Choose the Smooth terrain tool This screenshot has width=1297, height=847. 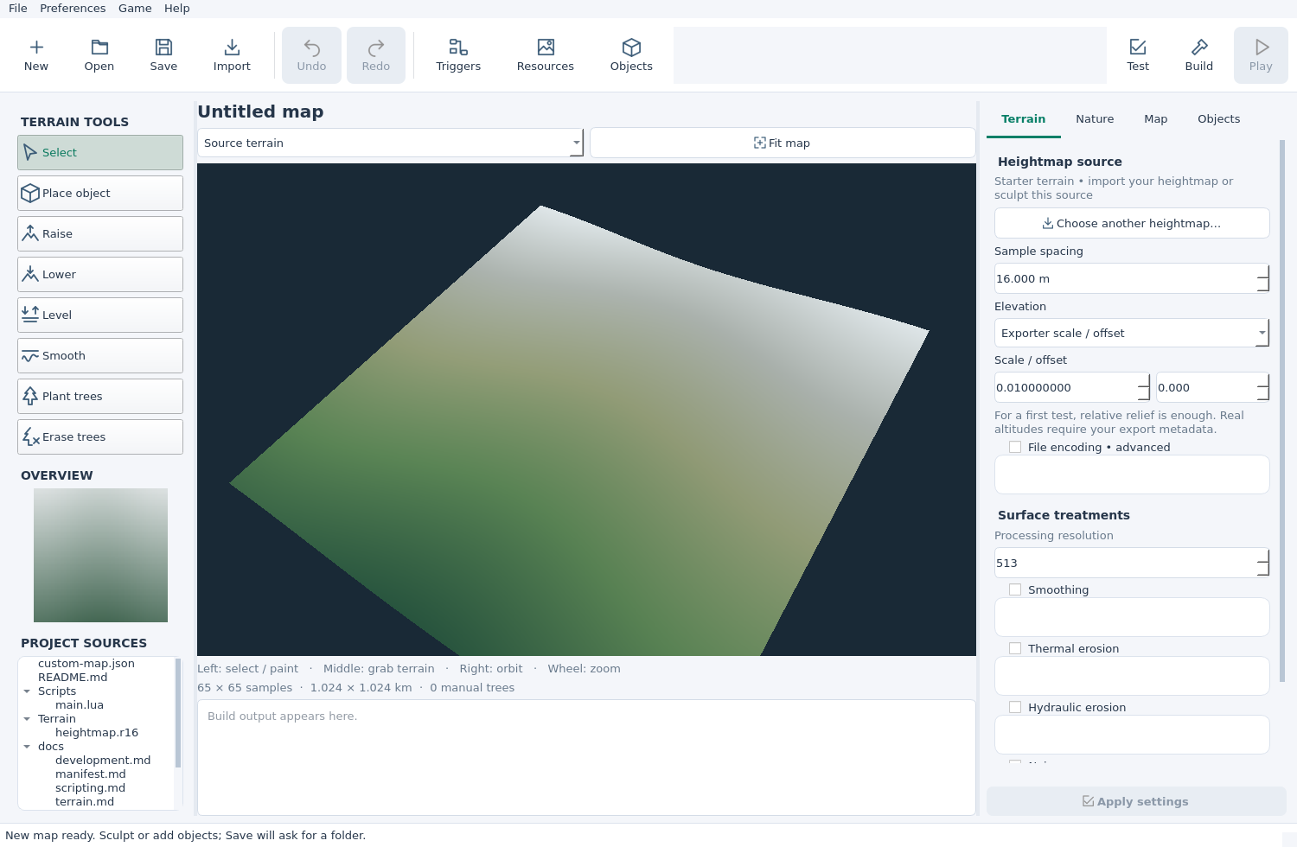coord(100,356)
